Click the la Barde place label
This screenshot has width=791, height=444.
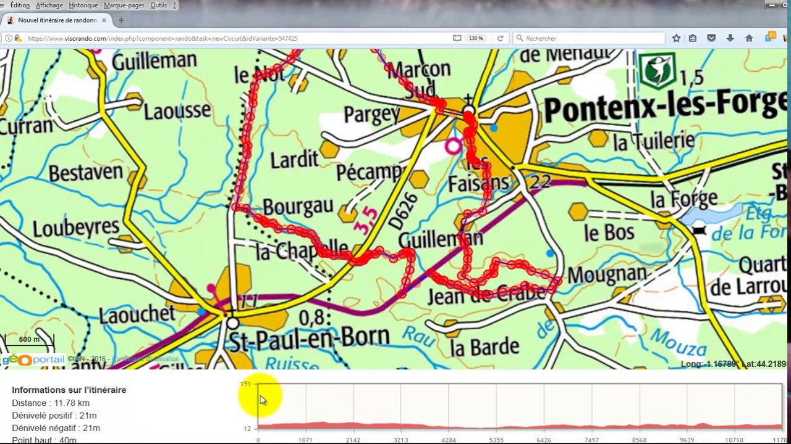484,347
